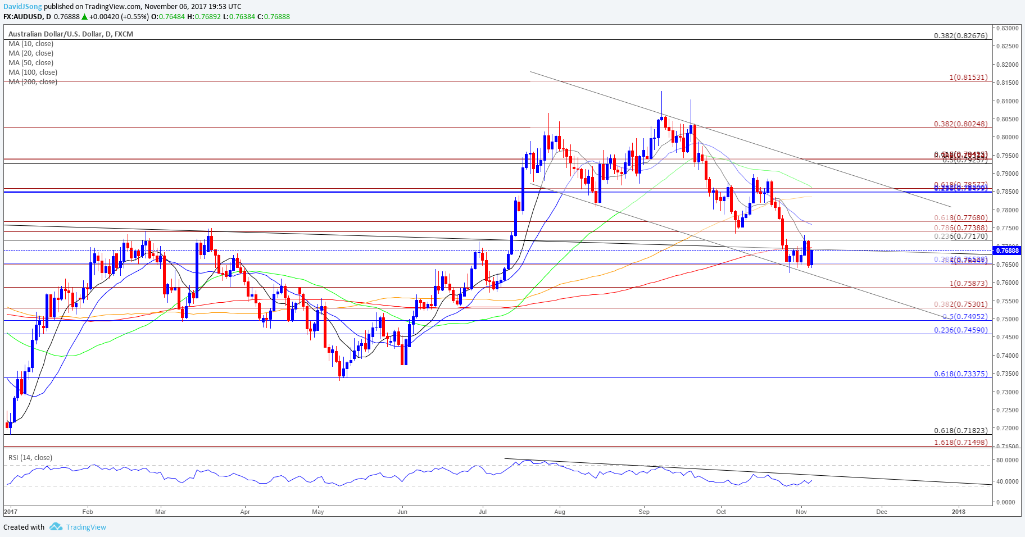Select the 1(0.81531) Fibonacci label

968,78
